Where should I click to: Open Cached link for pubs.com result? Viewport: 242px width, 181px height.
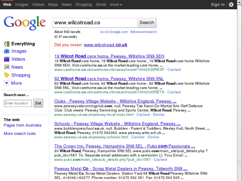[160, 160]
